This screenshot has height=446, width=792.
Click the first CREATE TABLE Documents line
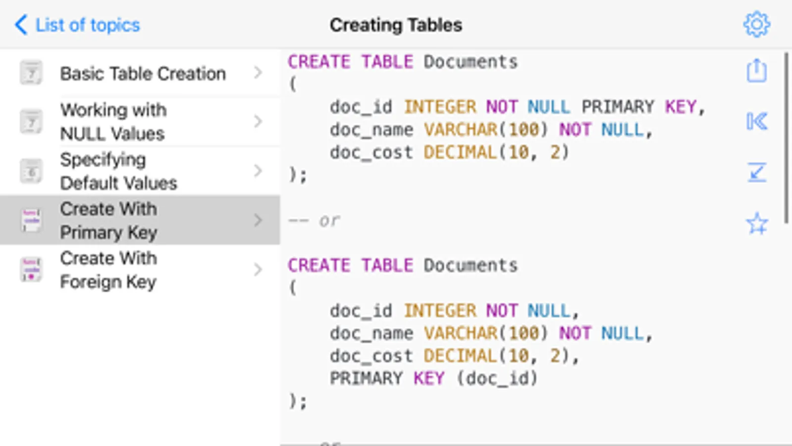click(402, 62)
